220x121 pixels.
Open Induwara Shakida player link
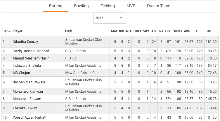pos(27,66)
